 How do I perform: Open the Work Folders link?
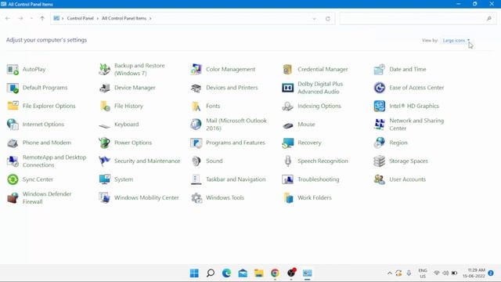click(315, 198)
